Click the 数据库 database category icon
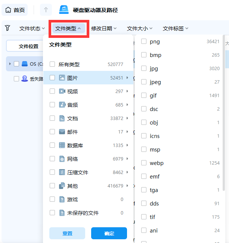229x243 pixels. click(x=62, y=145)
